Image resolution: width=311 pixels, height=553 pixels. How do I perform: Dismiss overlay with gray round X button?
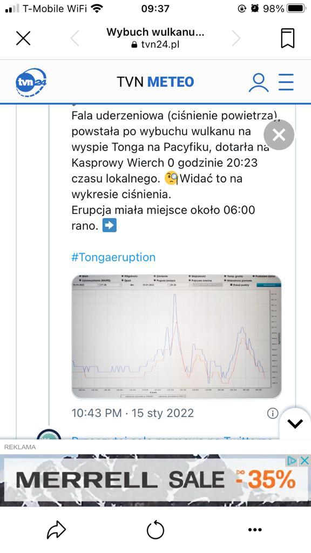point(279,134)
